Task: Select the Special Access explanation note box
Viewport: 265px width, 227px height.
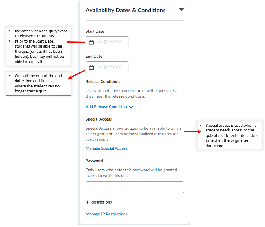Action: (x=230, y=135)
